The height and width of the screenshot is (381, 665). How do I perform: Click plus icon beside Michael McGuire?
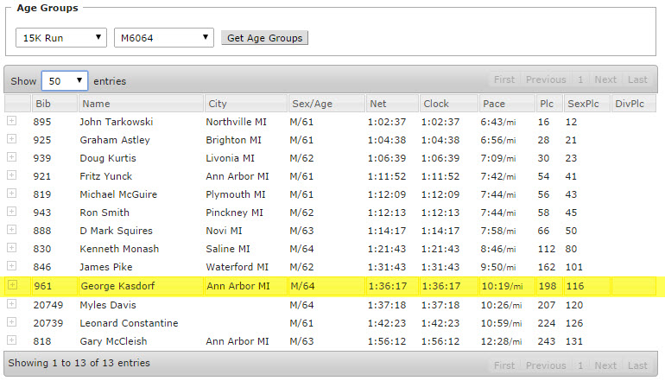point(12,194)
